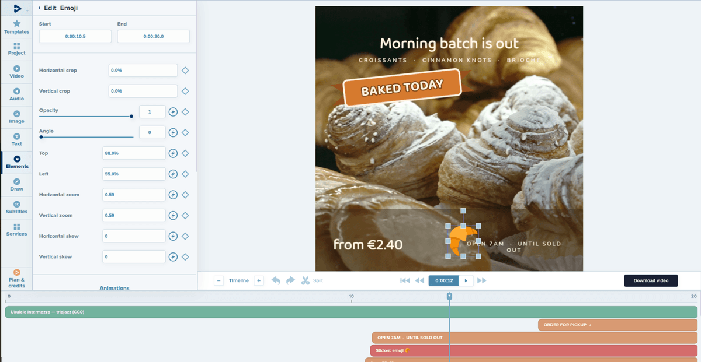Fast forward the video
This screenshot has width=701, height=362.
tap(482, 280)
